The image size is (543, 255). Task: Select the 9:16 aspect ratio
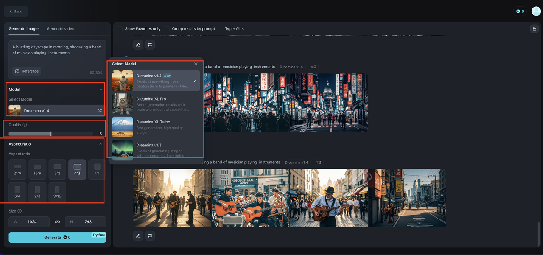click(57, 192)
